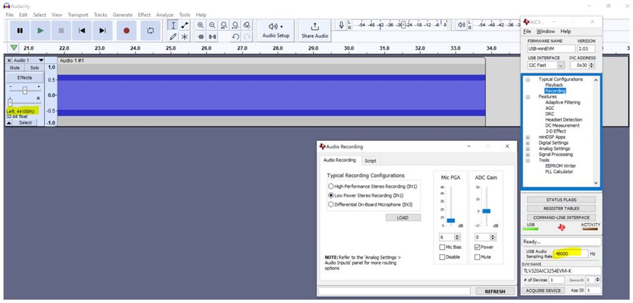This screenshot has height=303, width=633.
Task: Open the PLL Calculator tree item
Action: click(558, 172)
